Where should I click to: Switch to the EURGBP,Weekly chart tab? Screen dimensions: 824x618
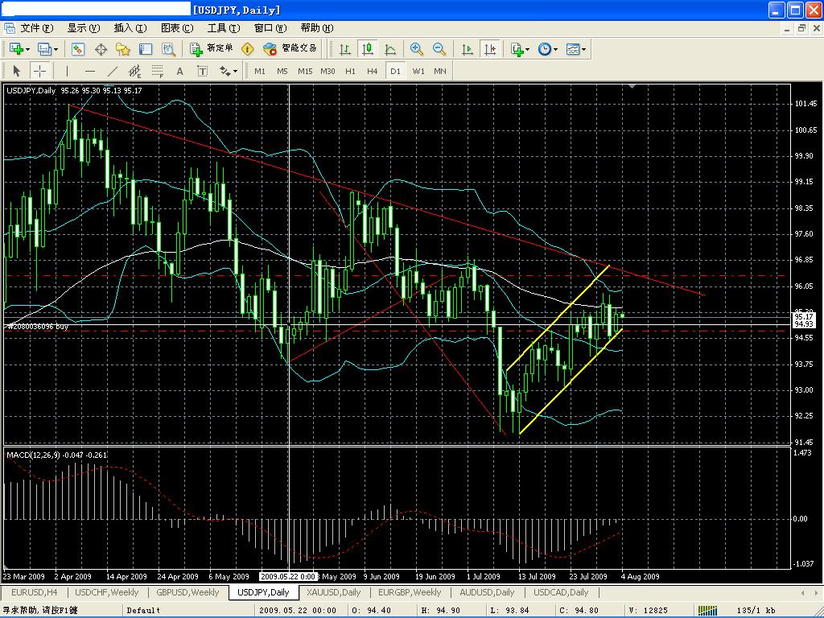coord(410,592)
